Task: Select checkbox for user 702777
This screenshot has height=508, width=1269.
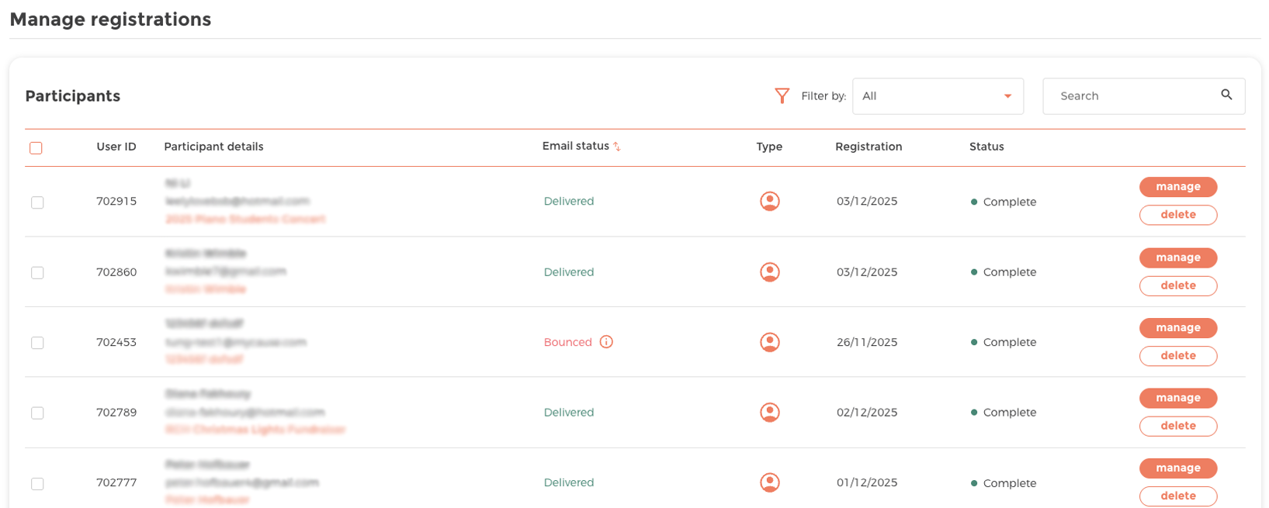Action: coord(37,484)
